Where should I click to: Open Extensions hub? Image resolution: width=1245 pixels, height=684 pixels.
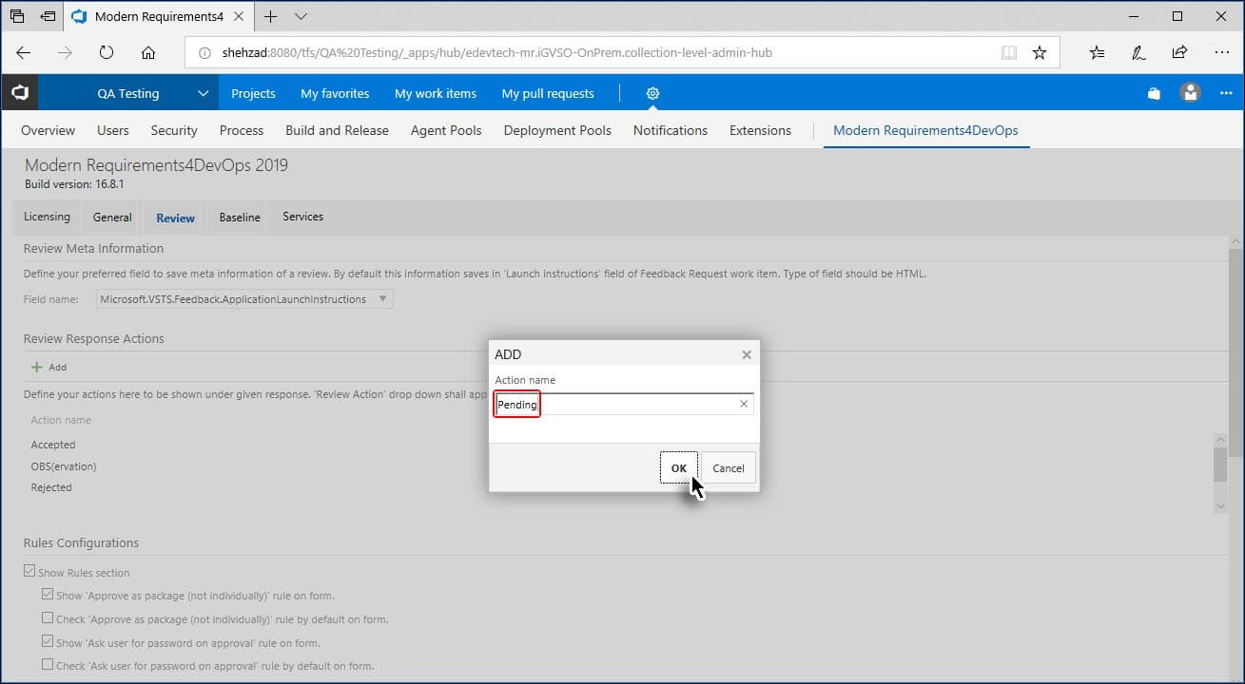(x=760, y=130)
